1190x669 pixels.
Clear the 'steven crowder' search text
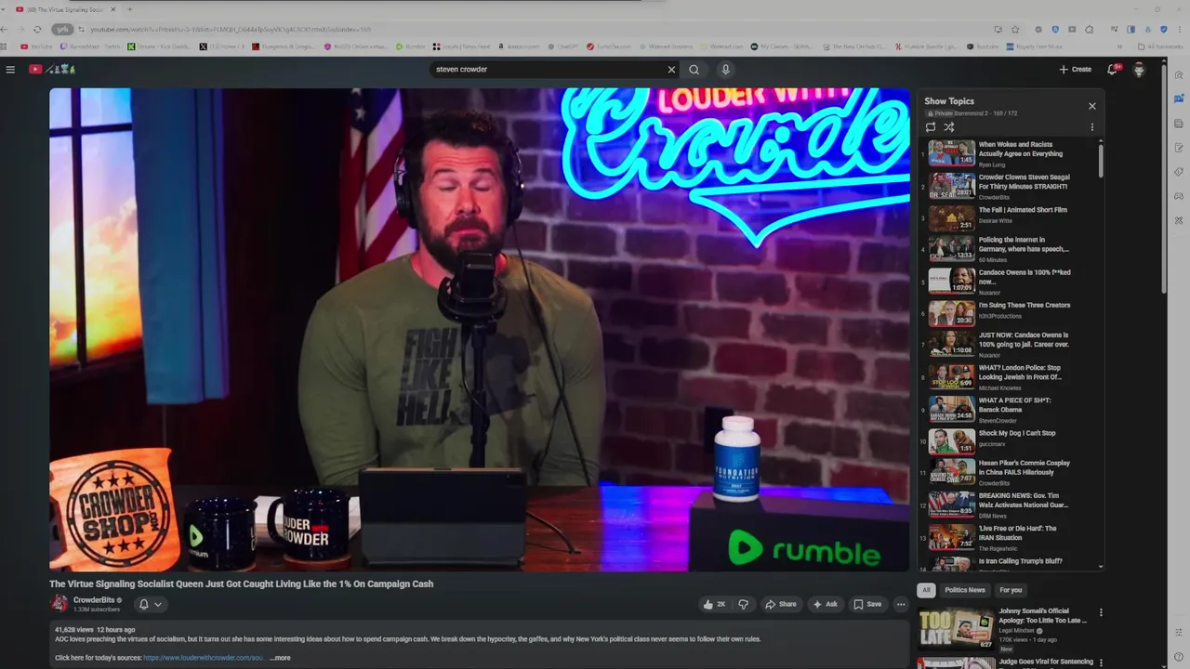671,69
